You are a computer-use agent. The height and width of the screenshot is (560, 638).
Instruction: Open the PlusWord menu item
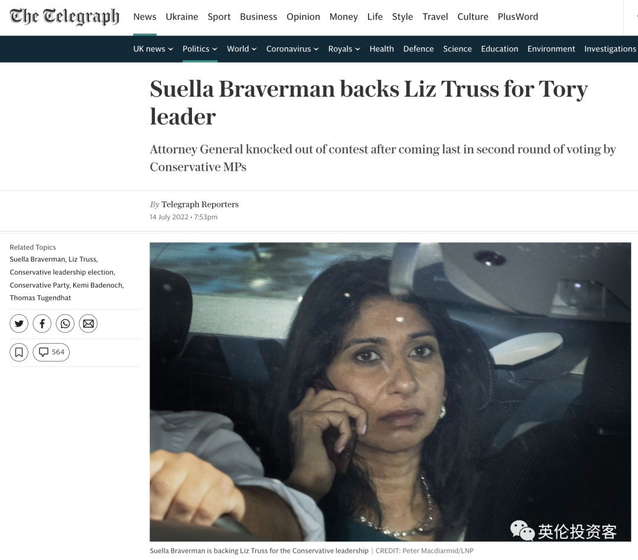[x=517, y=17]
